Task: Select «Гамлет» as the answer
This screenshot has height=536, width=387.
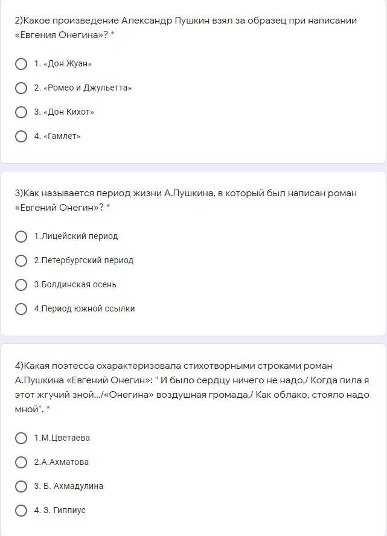Action: click(21, 136)
